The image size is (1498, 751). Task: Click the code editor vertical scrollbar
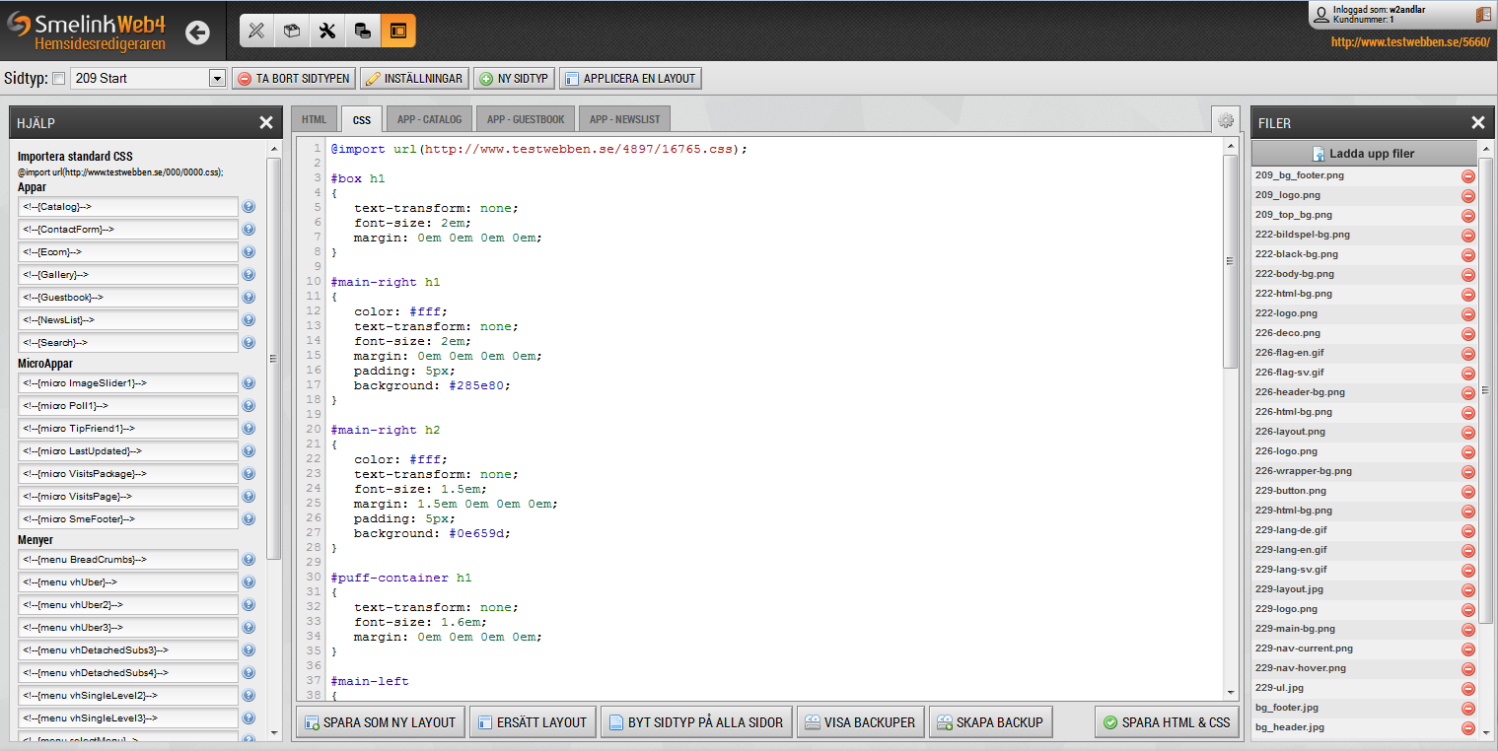[1230, 261]
